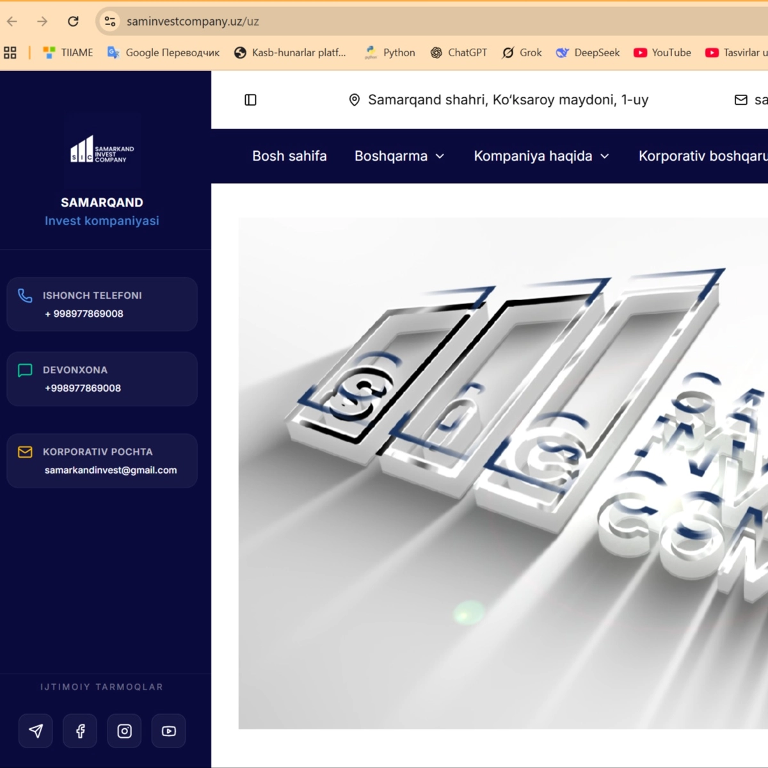Open the YouTube social link icon
The height and width of the screenshot is (768, 768).
[x=169, y=731]
